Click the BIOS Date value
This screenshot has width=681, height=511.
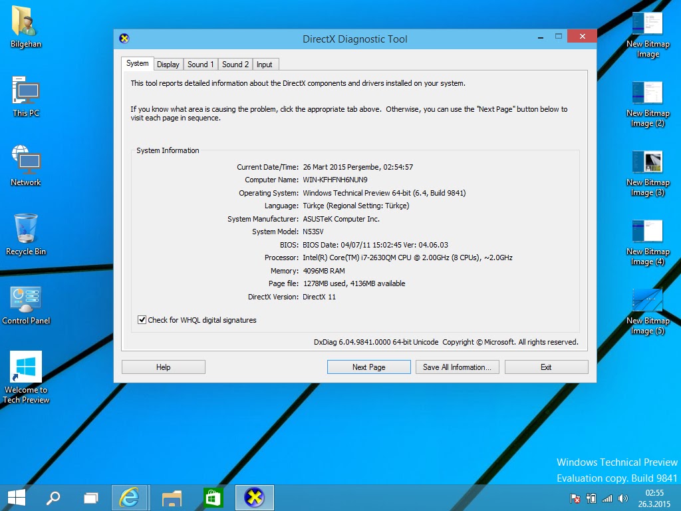point(375,245)
